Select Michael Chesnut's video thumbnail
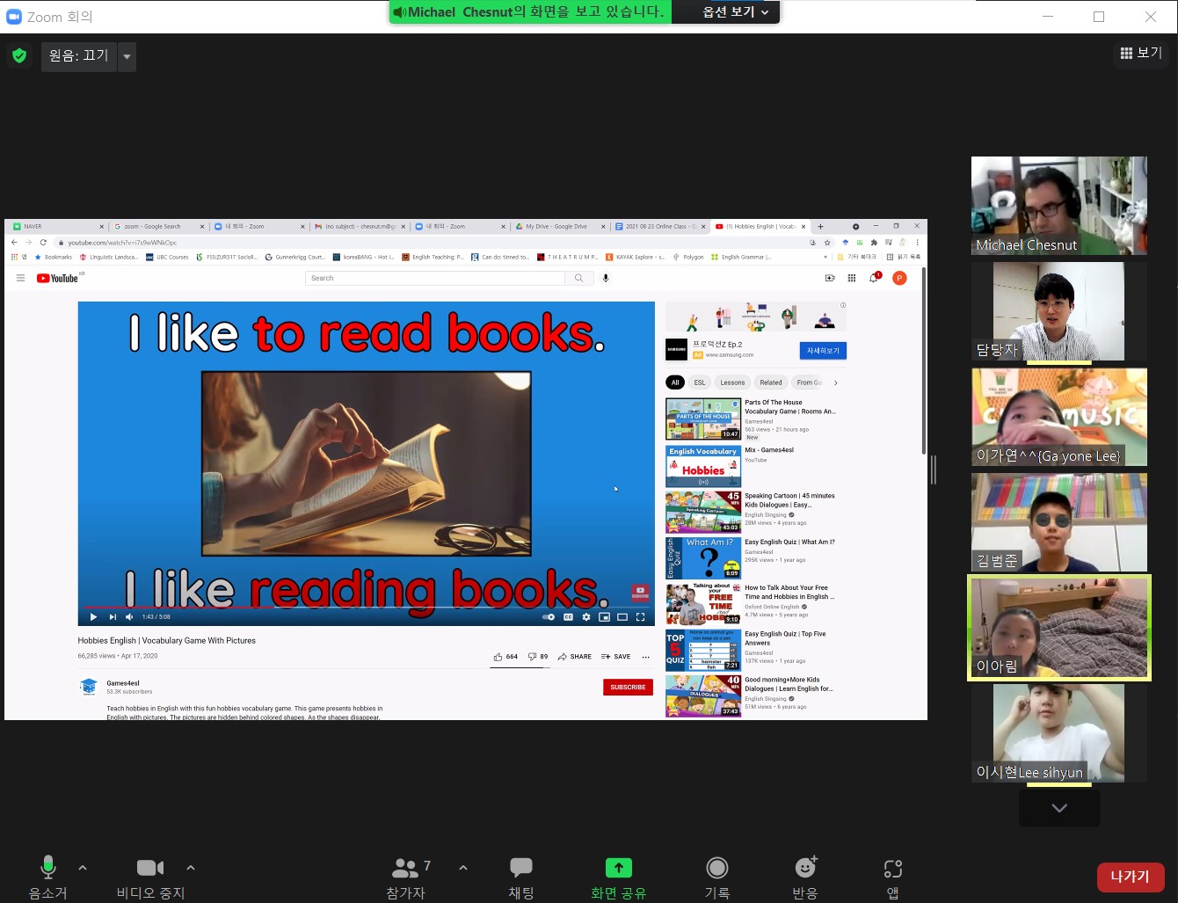 click(1058, 206)
